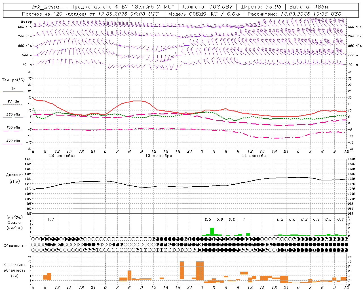This screenshot has width=363, height=290.
Task: Click the 3-hour precipitation value "0.5"
Action: tap(328, 219)
